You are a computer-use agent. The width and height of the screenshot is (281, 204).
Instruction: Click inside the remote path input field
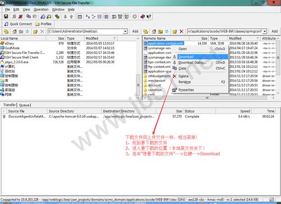225,31
